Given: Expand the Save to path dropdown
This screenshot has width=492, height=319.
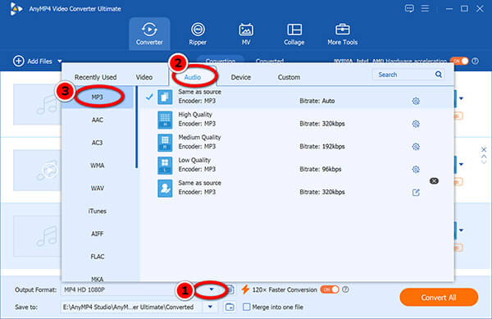Looking at the screenshot, I should 210,307.
